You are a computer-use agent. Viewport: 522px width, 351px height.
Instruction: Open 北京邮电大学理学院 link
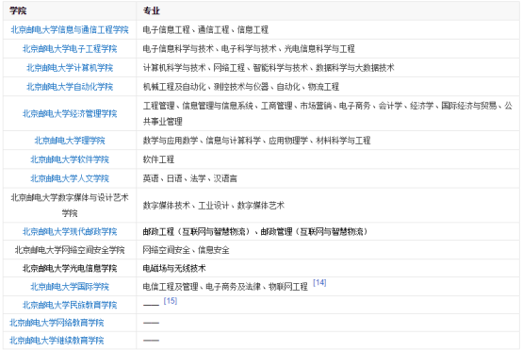click(70, 141)
